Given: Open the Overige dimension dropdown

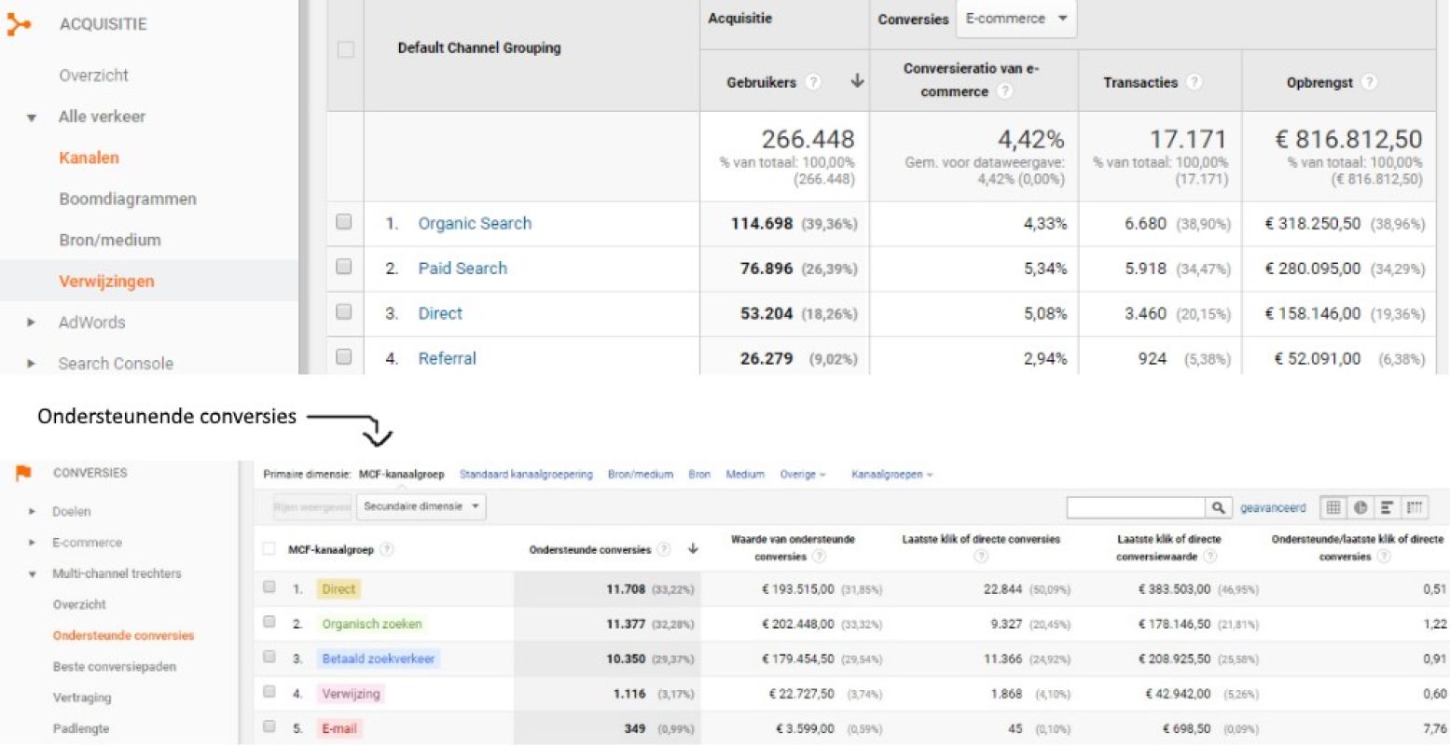Looking at the screenshot, I should coord(803,475).
